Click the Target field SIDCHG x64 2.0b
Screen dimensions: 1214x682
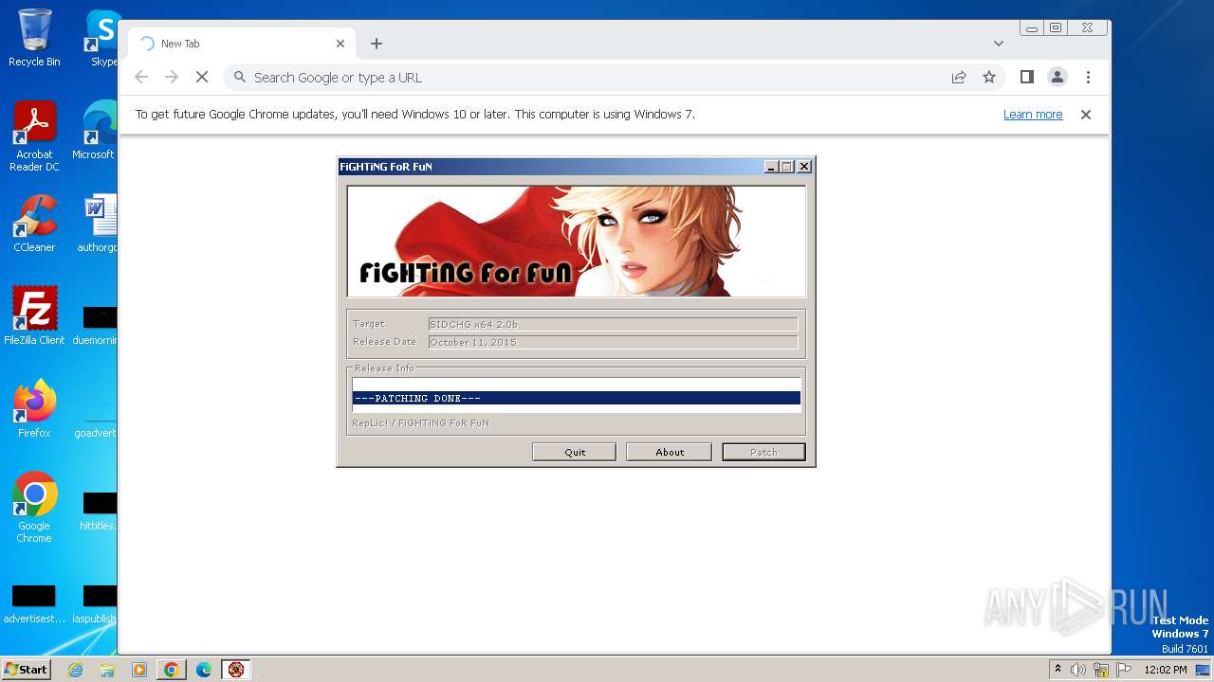[613, 324]
